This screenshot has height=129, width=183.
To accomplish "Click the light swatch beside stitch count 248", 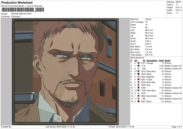I will 138,68.
